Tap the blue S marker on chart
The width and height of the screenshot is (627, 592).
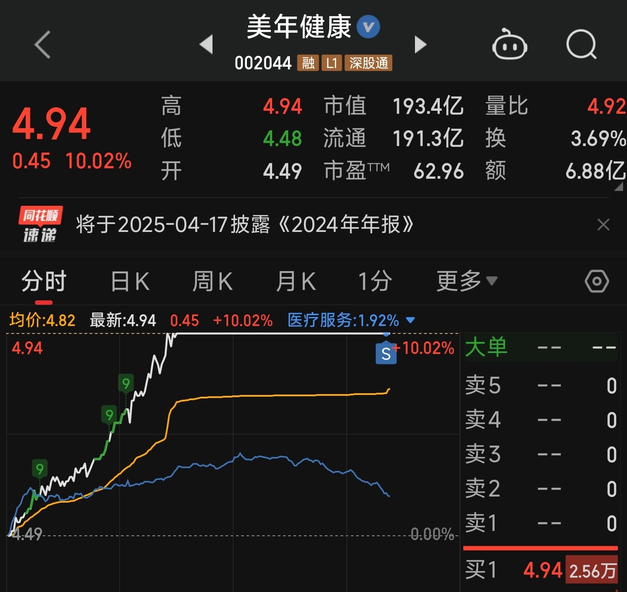[x=386, y=354]
